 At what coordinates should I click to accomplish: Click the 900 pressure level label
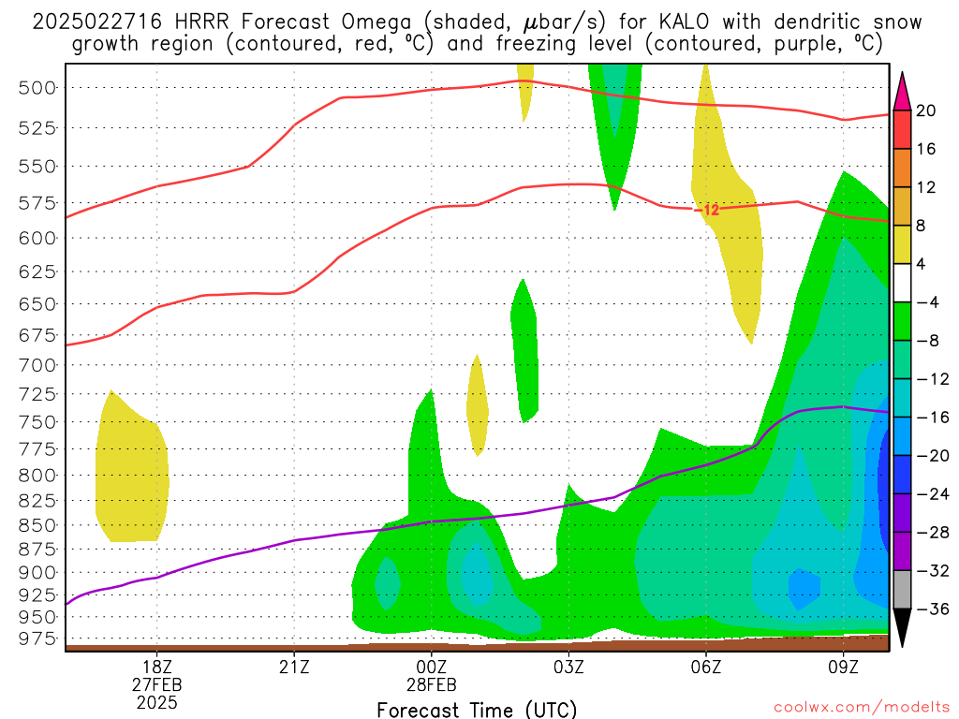pyautogui.click(x=37, y=573)
